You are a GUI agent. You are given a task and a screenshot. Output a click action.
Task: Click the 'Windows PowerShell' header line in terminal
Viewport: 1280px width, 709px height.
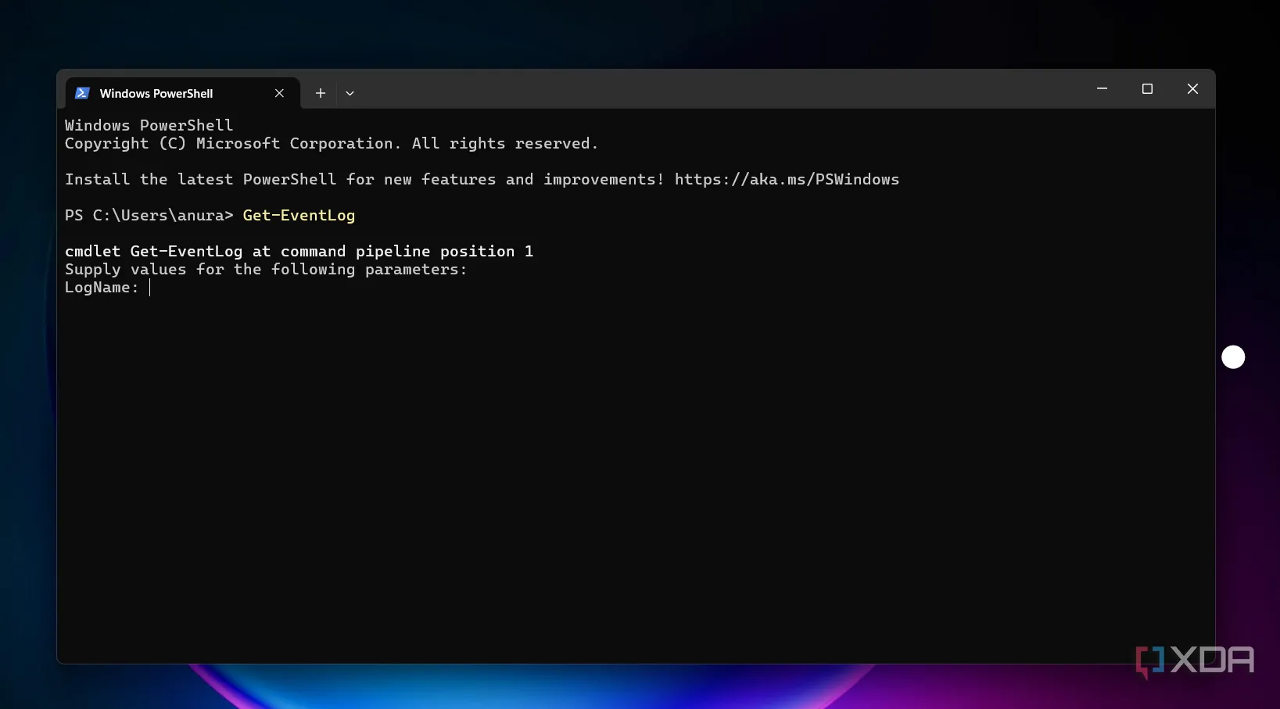[149, 125]
